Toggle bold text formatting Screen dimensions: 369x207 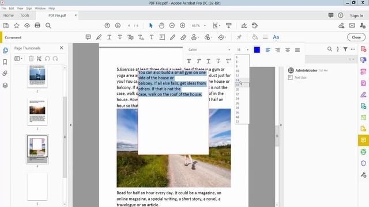click(189, 61)
